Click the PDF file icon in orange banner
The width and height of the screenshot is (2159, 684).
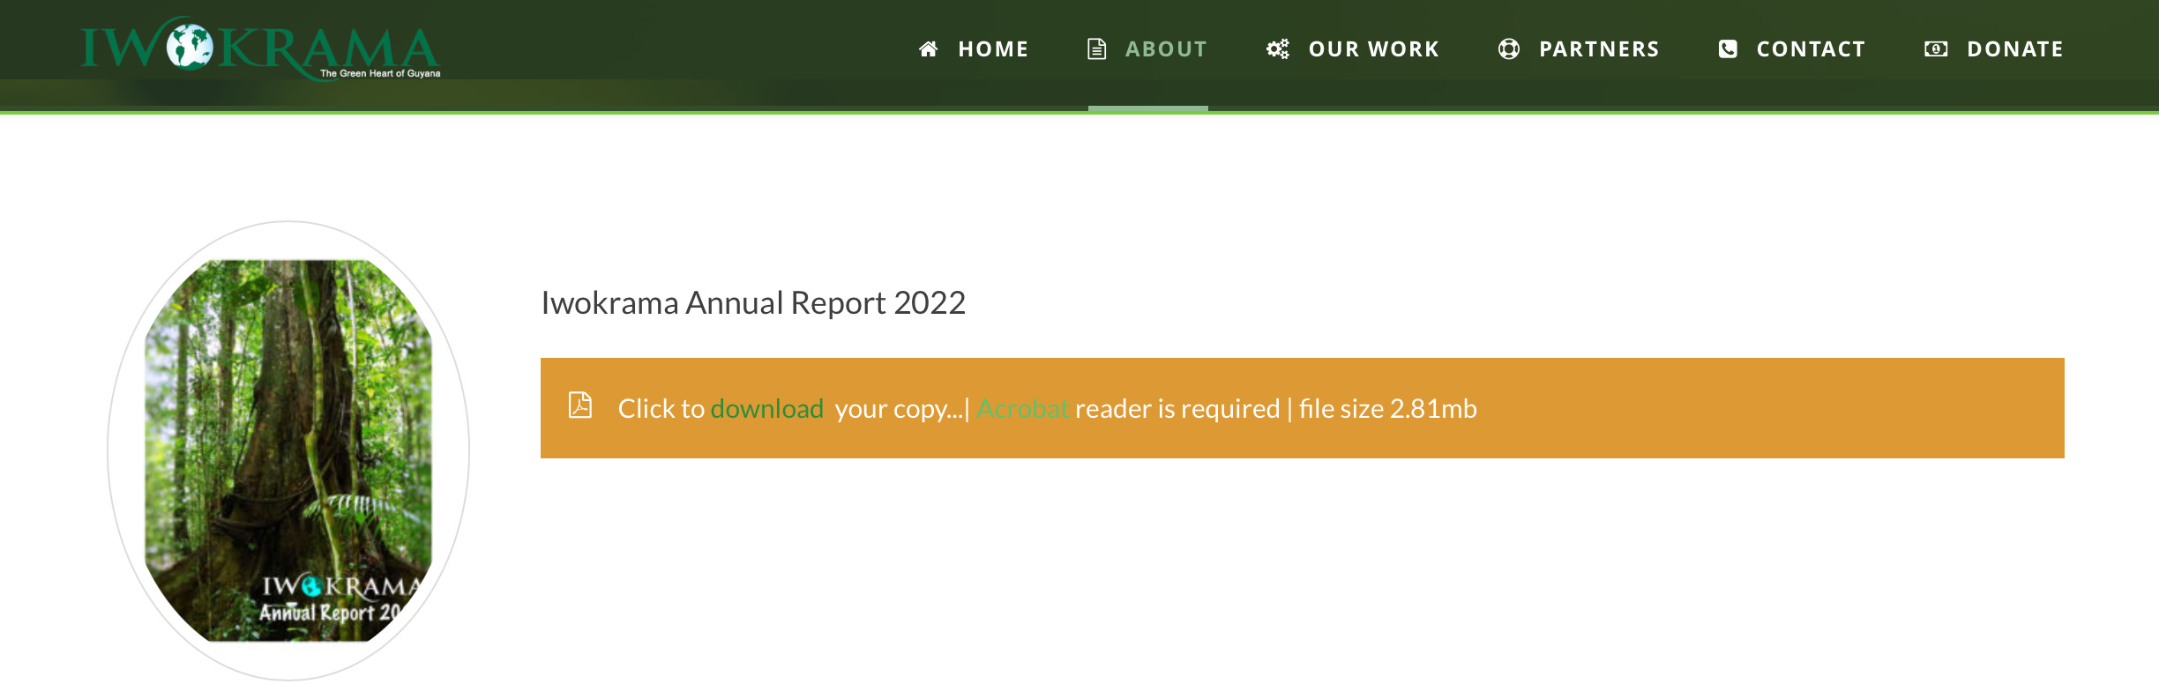(x=580, y=405)
